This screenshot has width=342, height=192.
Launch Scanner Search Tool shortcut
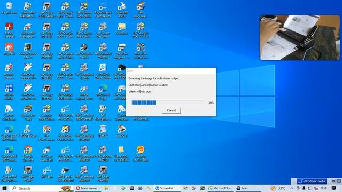pos(141,154)
